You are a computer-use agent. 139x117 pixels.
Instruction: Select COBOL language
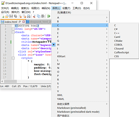click(x=124, y=45)
